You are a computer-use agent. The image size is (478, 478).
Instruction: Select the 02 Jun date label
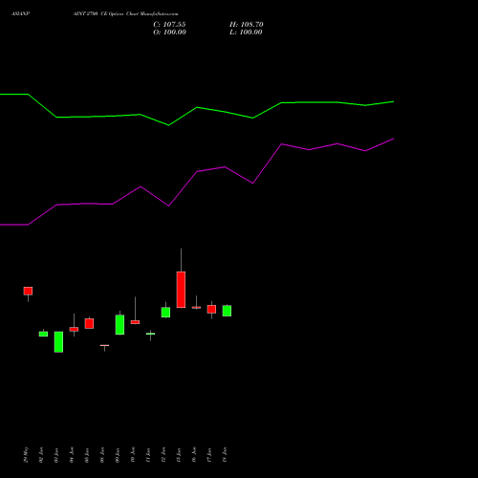tap(41, 455)
